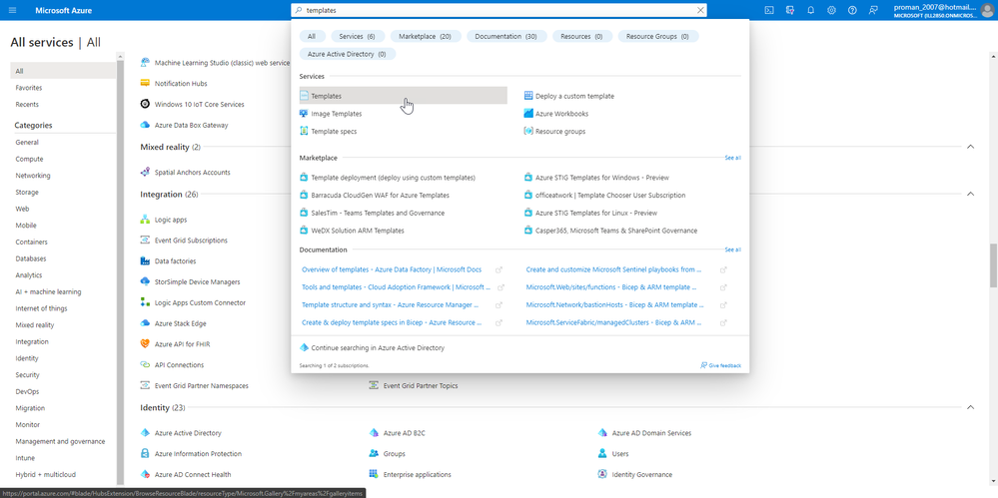Open the Notifications bell
This screenshot has height=498, width=998.
[x=811, y=10]
